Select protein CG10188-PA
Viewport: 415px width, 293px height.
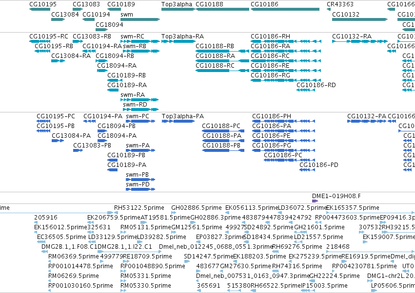(x=223, y=141)
